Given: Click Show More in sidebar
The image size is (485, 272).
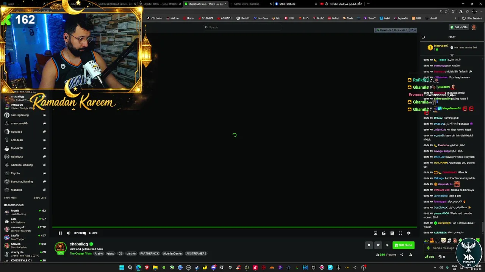Looking at the screenshot, I should point(10,198).
